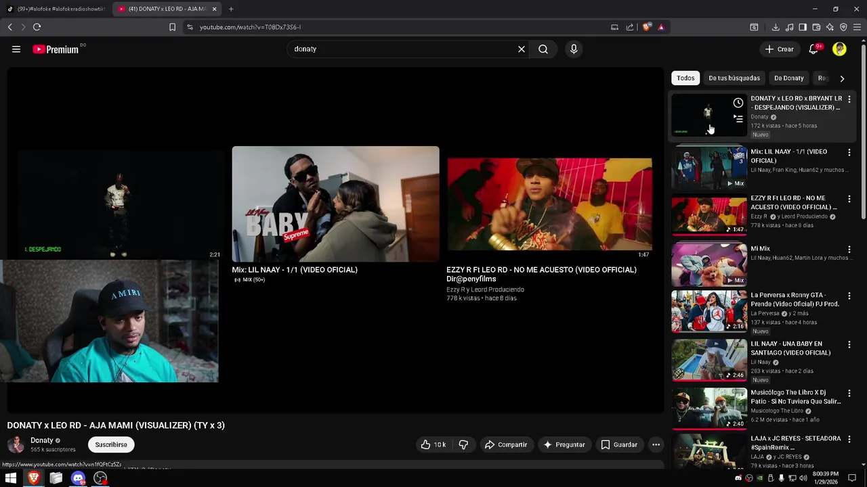Image resolution: width=867 pixels, height=487 pixels.
Task: Click the Suscribirse button
Action: pos(111,444)
